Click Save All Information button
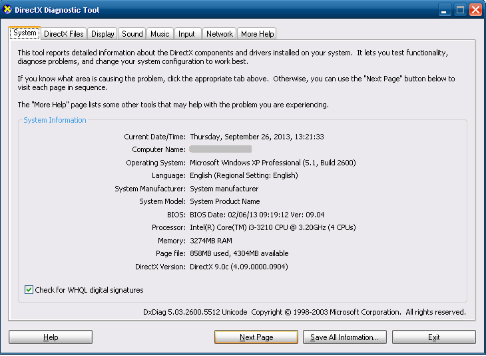The height and width of the screenshot is (356, 486). click(x=345, y=337)
